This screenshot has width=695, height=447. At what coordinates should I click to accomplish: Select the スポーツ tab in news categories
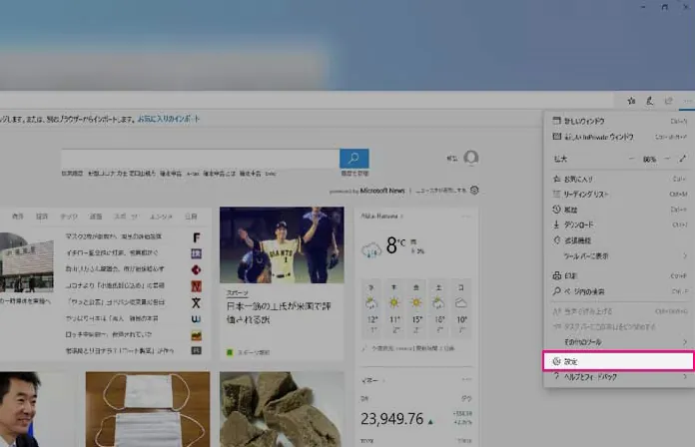[126, 217]
